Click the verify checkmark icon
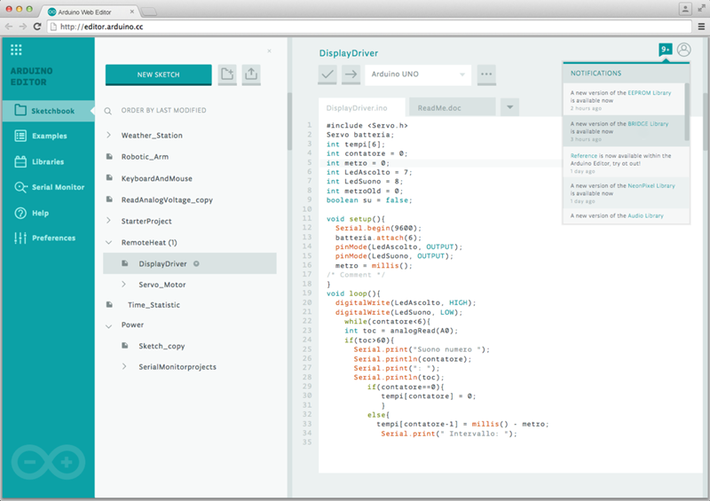Viewport: 710px width, 501px height. (x=327, y=74)
